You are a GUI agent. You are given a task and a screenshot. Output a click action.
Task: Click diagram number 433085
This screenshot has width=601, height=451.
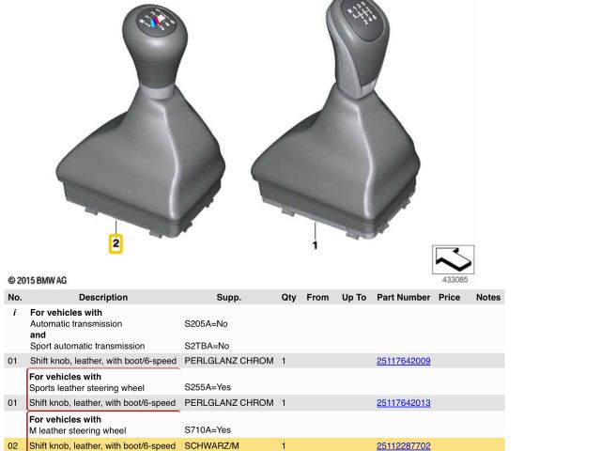tap(455, 280)
